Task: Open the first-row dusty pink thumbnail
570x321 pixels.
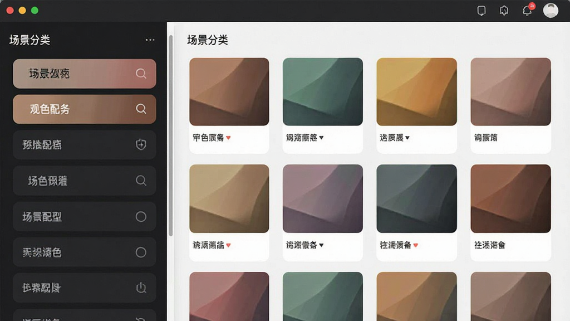Action: coord(511,92)
